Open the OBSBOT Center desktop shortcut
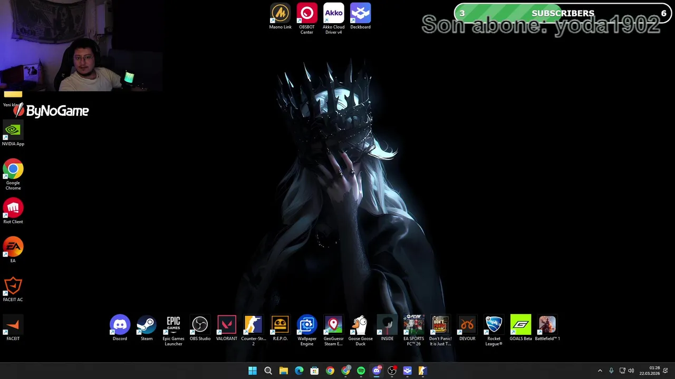This screenshot has width=675, height=379. click(x=307, y=19)
